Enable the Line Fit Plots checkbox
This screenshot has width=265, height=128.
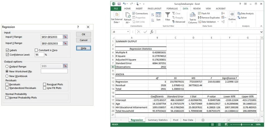pyautogui.click(x=45, y=88)
